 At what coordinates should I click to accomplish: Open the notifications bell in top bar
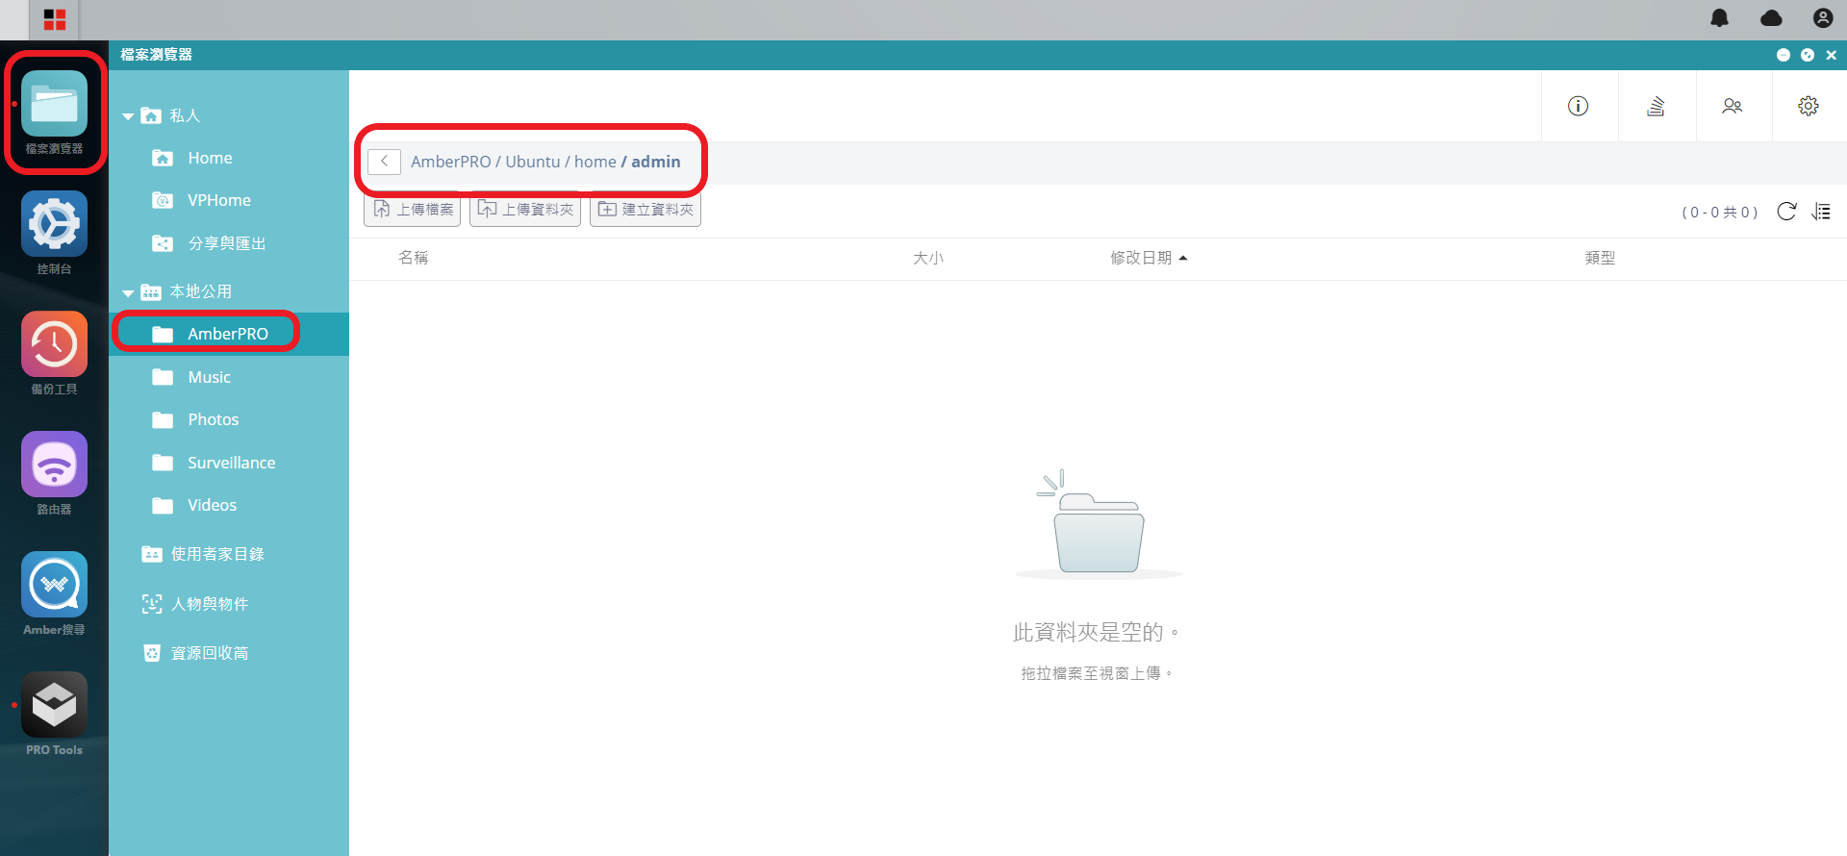[x=1719, y=18]
